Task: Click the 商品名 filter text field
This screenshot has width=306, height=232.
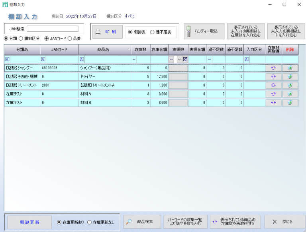Action: click(x=107, y=59)
